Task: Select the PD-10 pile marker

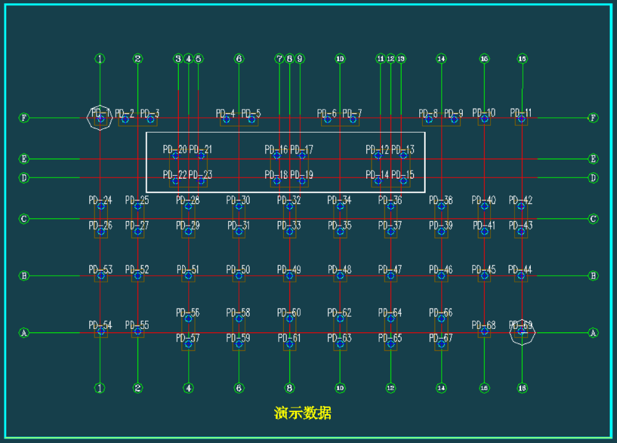Action: (484, 119)
